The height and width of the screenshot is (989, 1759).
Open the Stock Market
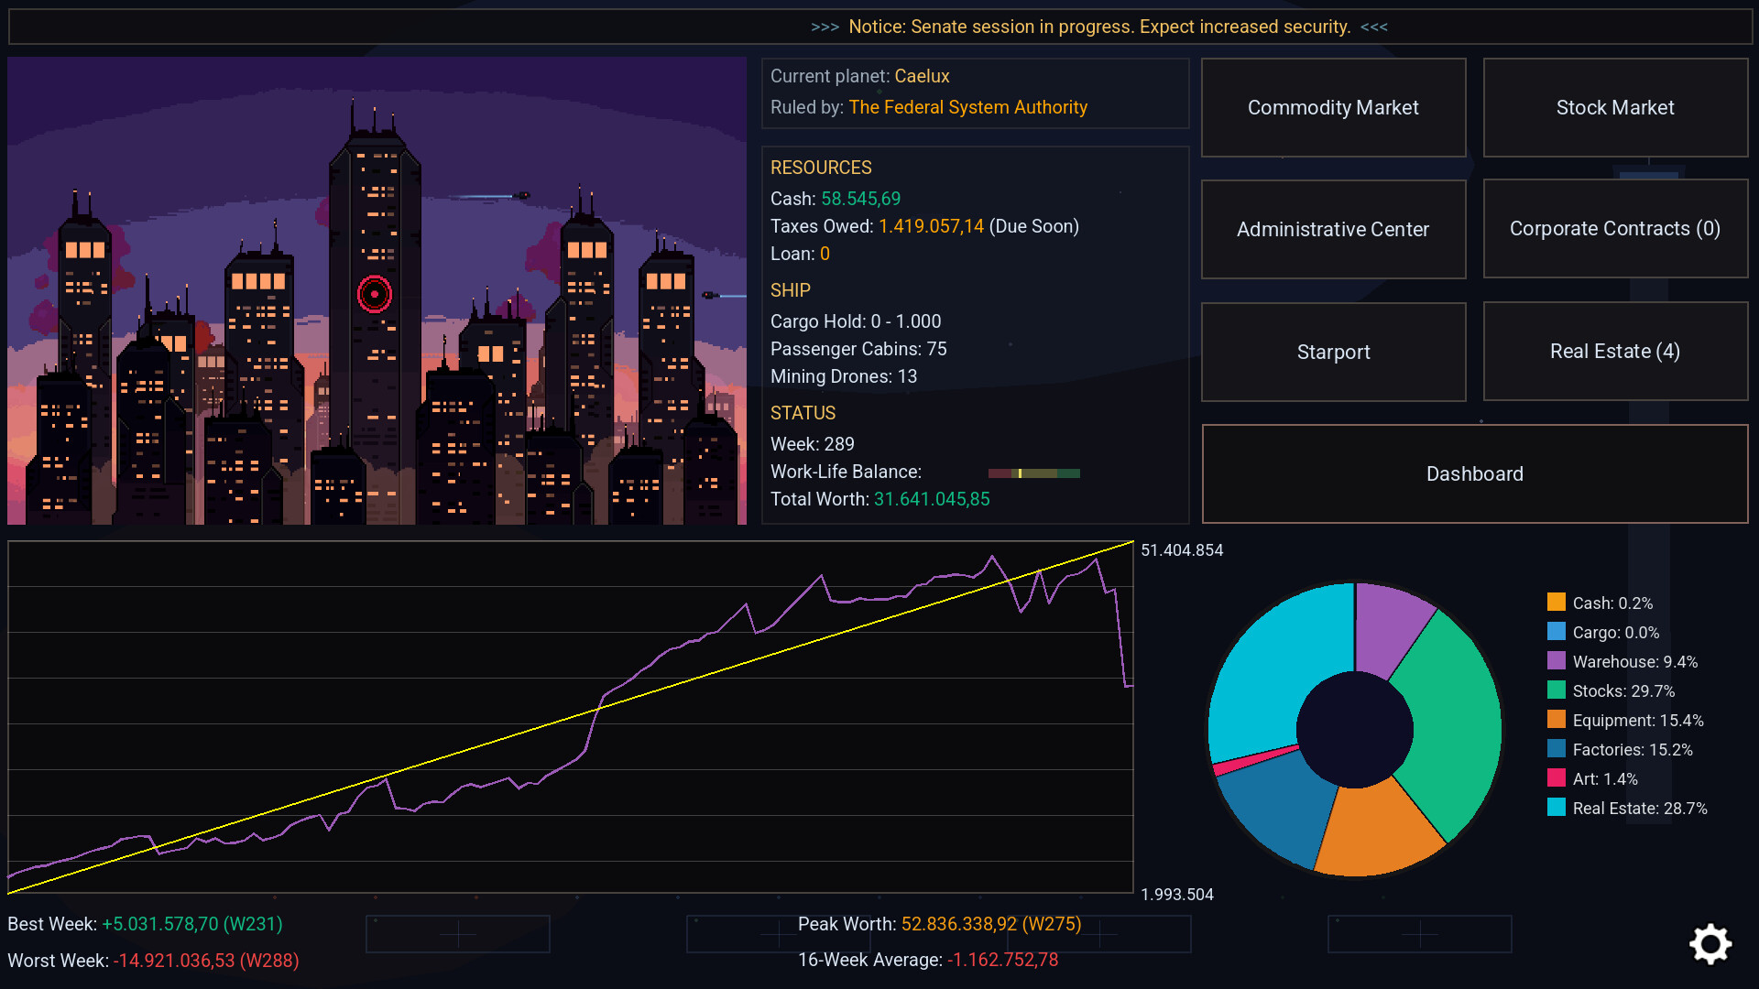(x=1615, y=108)
